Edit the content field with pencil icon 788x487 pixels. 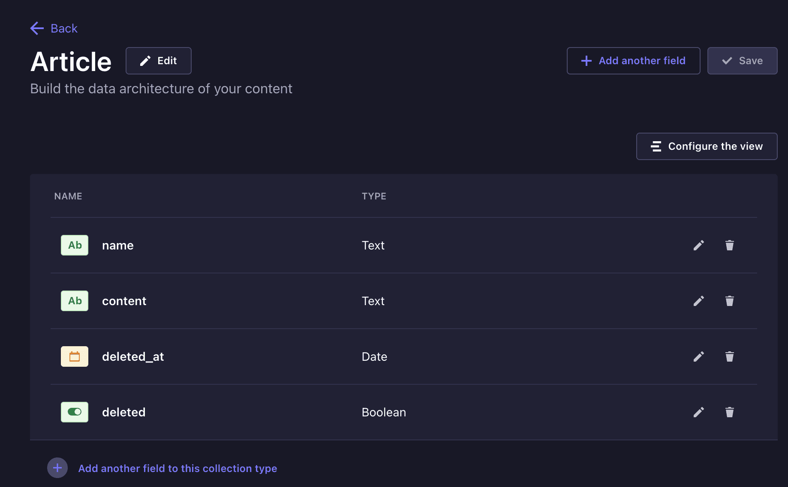(x=699, y=301)
